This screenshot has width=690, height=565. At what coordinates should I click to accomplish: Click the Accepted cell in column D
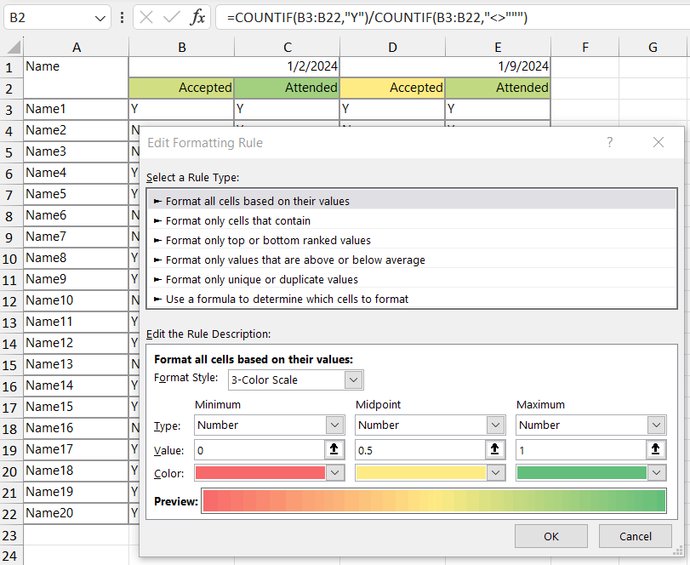tap(392, 88)
